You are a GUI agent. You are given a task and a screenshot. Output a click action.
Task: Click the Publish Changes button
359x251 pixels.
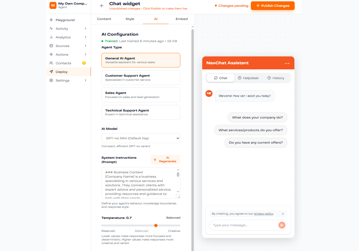pos(272,6)
